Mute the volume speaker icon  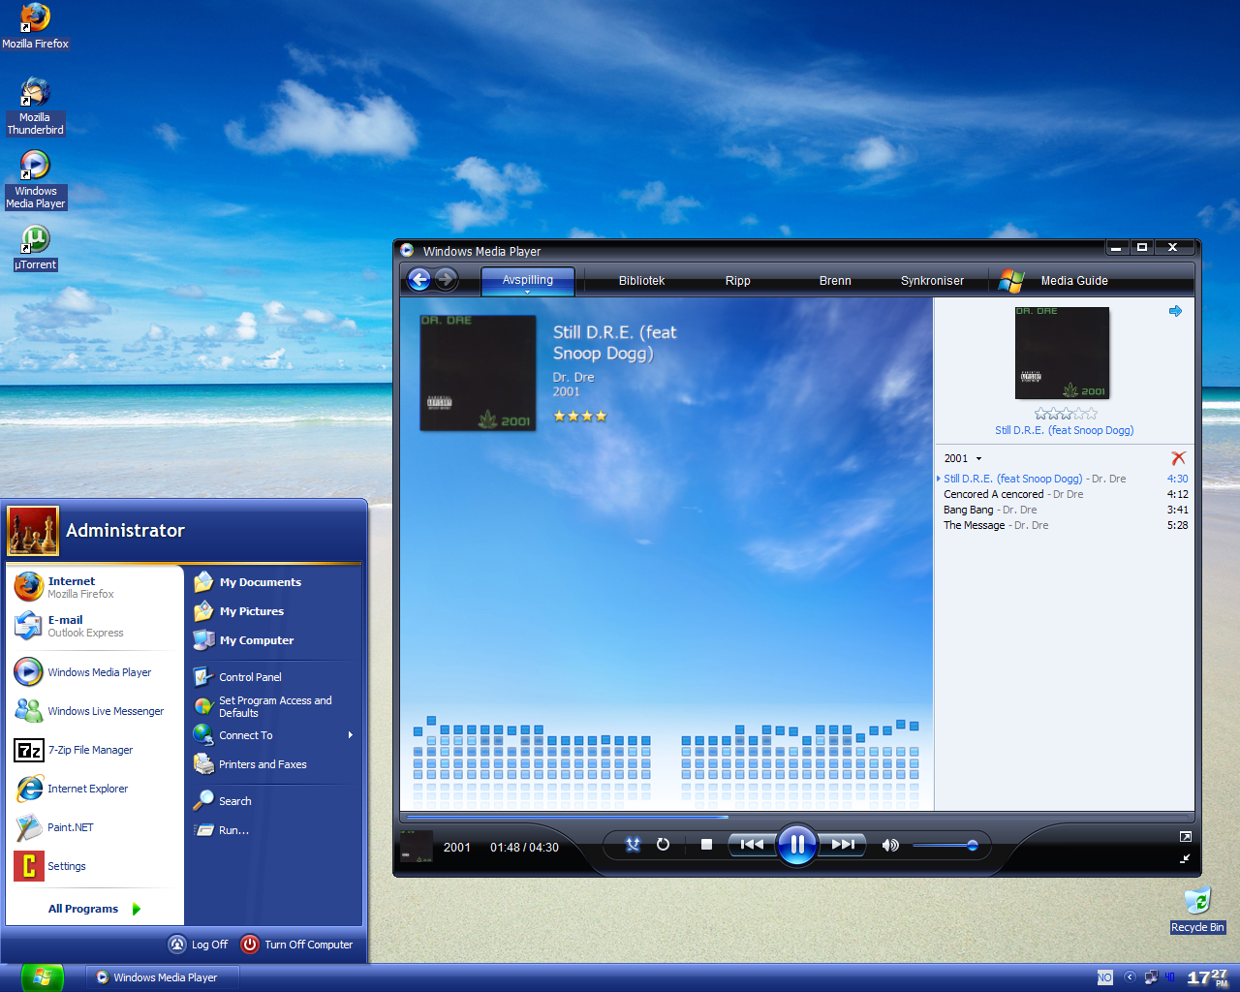click(x=890, y=846)
